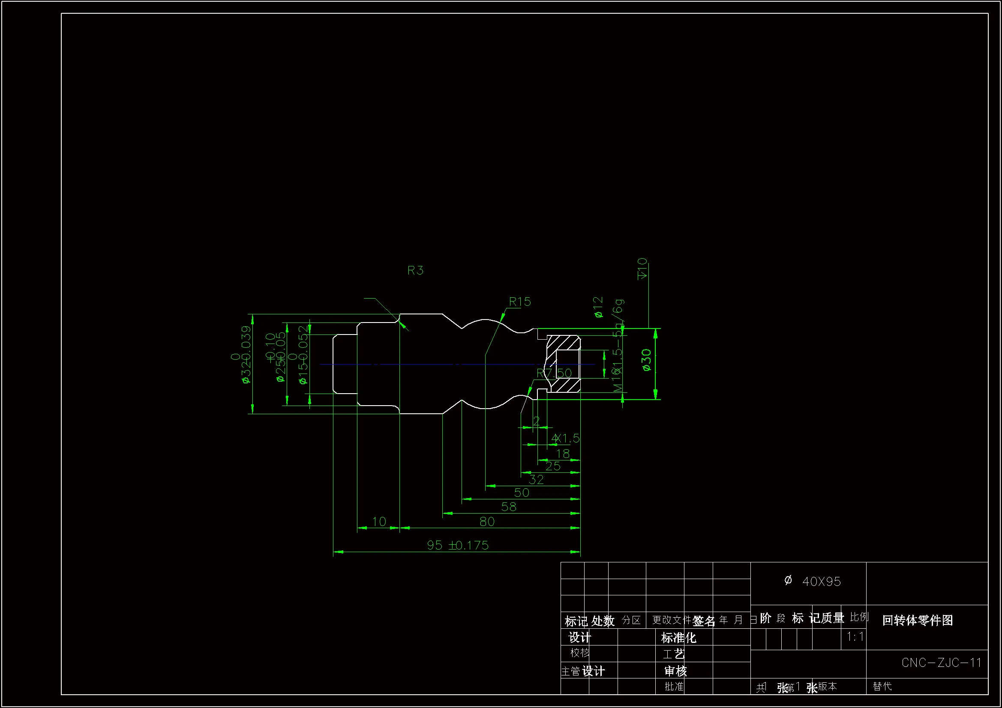Select the 80 dimension text

[x=486, y=522]
